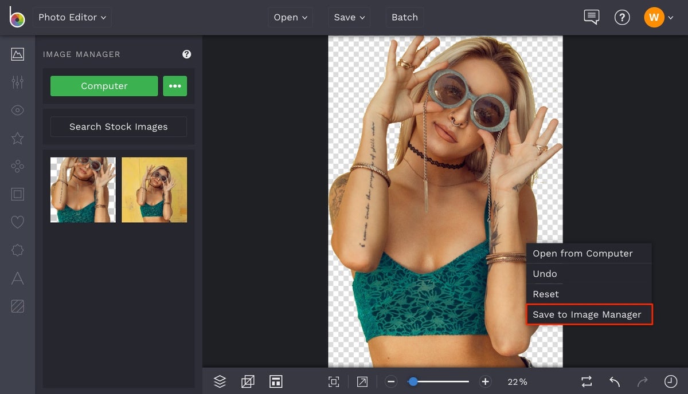
Task: Open the Touch Up eye sidebar icon
Action: pos(18,111)
